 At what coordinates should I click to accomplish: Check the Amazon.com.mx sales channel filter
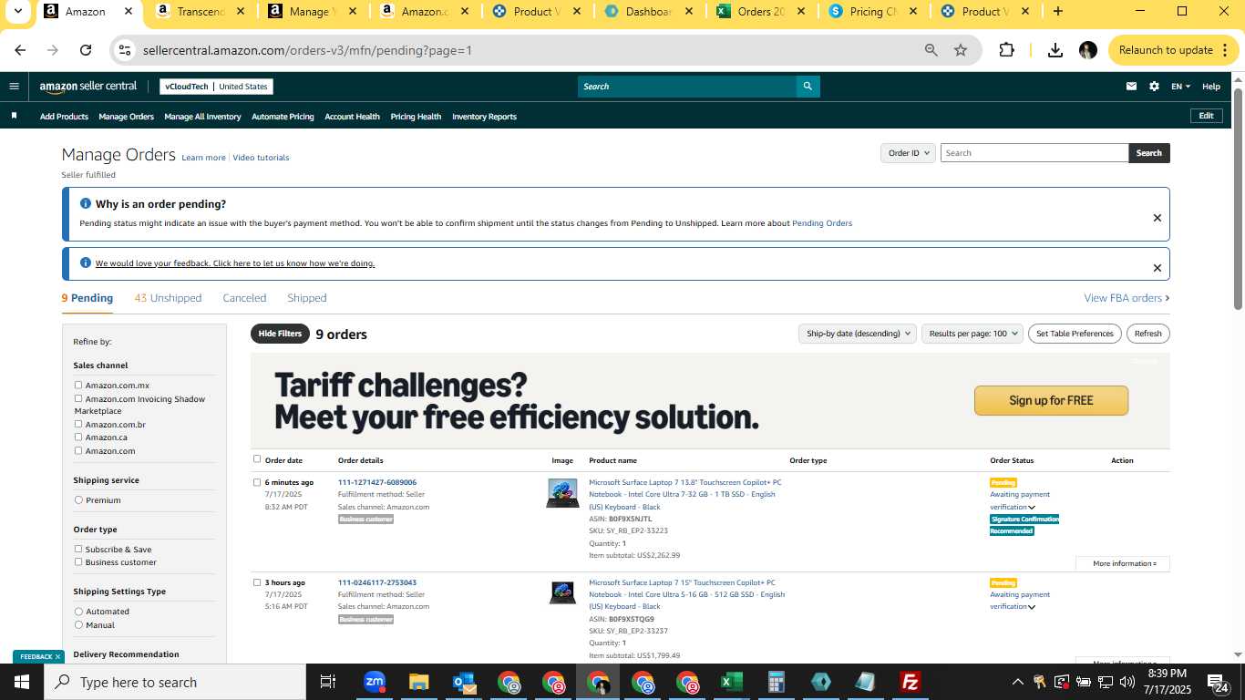(78, 386)
